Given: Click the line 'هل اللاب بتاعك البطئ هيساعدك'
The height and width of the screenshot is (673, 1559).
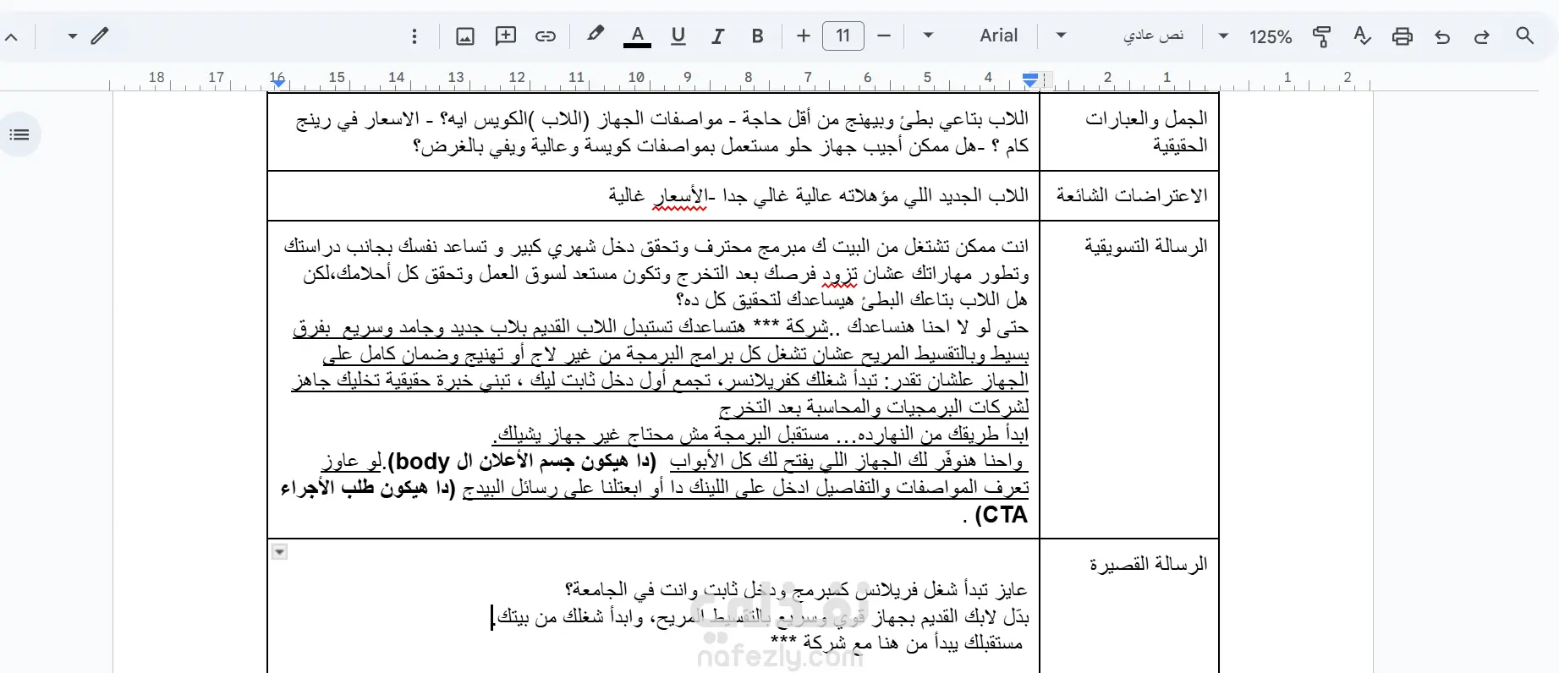Looking at the screenshot, I should coord(852,300).
